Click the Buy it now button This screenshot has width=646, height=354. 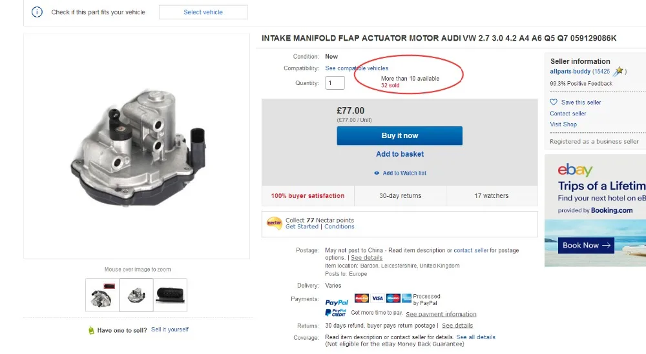400,135
